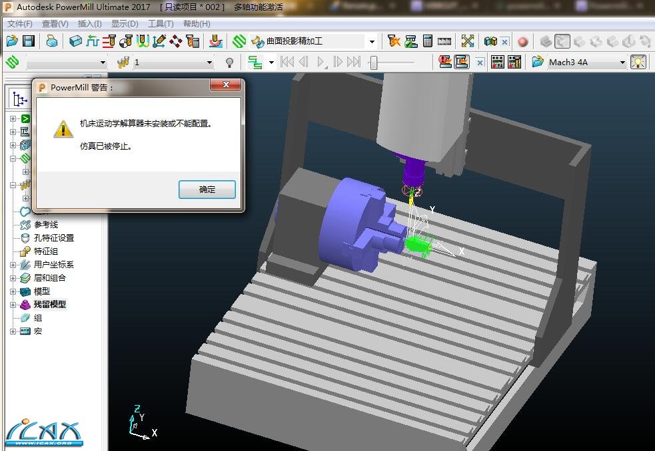
Task: Open leads and links icon
Action: [x=143, y=41]
